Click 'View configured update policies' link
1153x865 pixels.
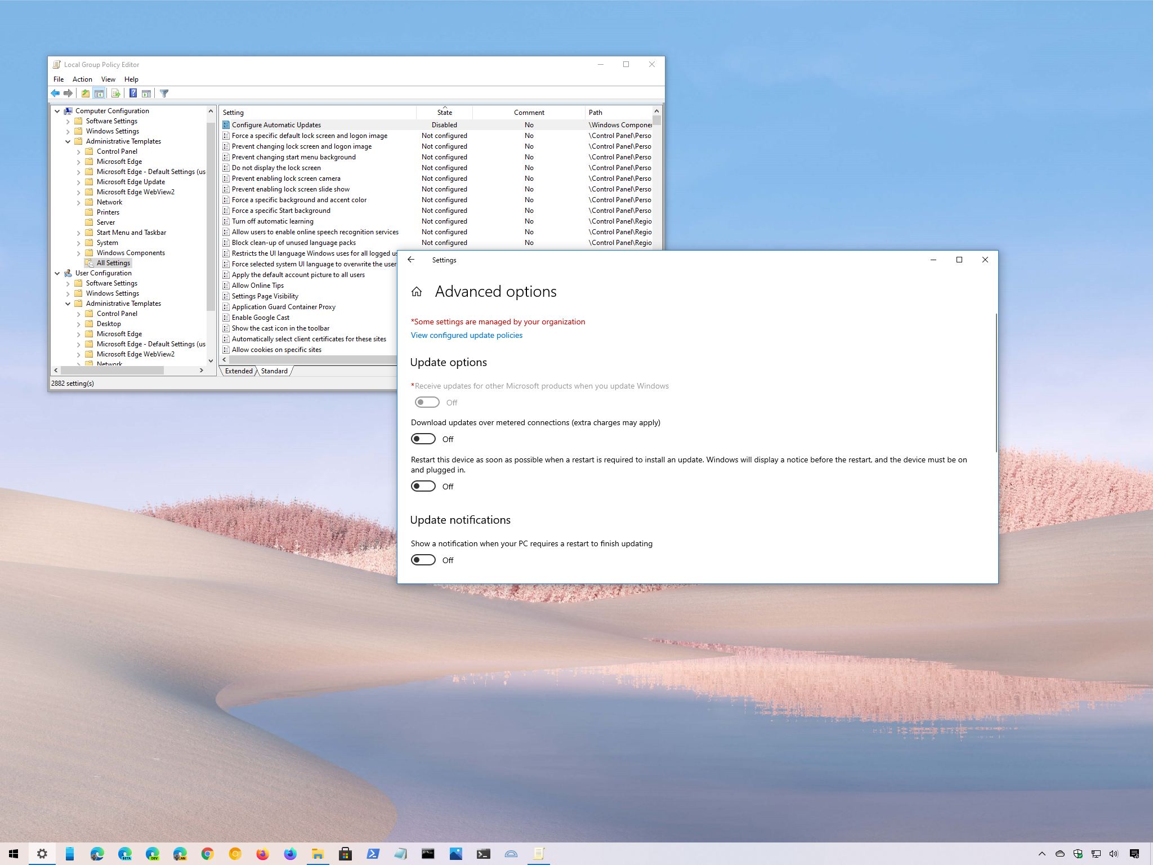tap(466, 335)
